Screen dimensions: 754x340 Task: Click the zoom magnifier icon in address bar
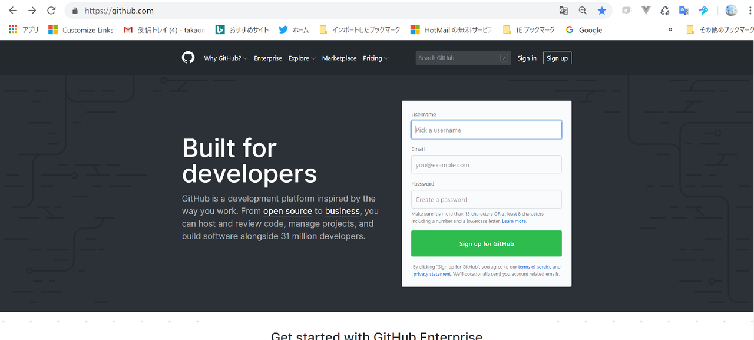pos(583,11)
